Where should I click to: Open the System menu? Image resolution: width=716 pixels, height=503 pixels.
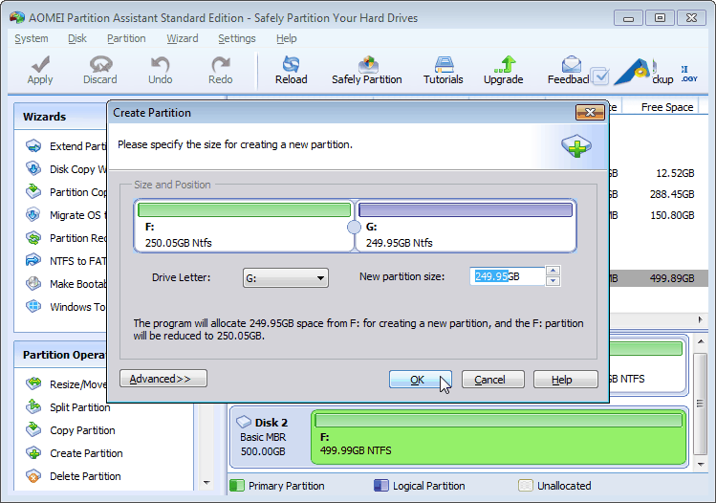coord(31,39)
